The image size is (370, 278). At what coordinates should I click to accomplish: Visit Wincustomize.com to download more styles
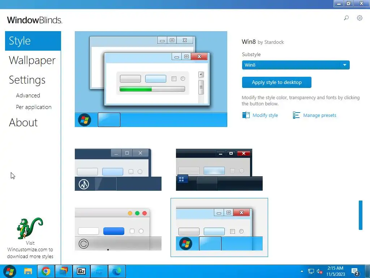coord(30,250)
